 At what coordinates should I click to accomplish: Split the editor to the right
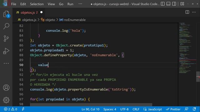point(187,12)
